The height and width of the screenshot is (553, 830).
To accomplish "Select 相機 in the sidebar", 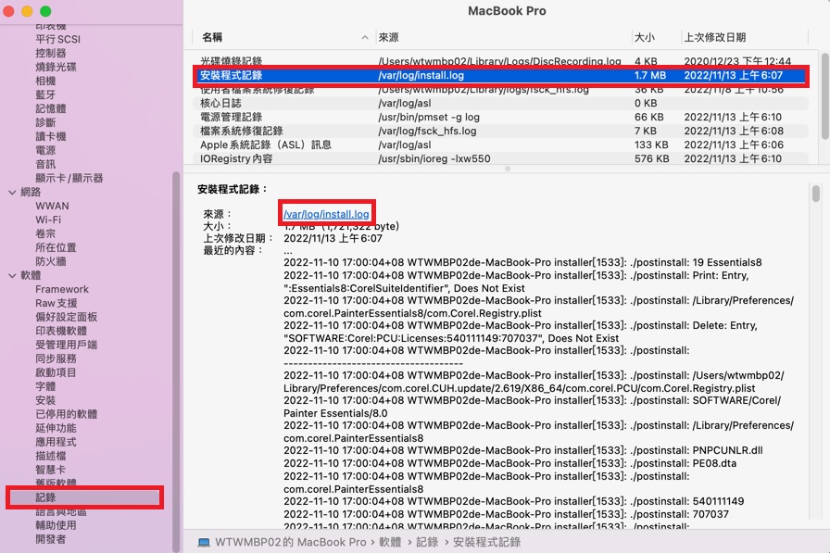I will [45, 81].
